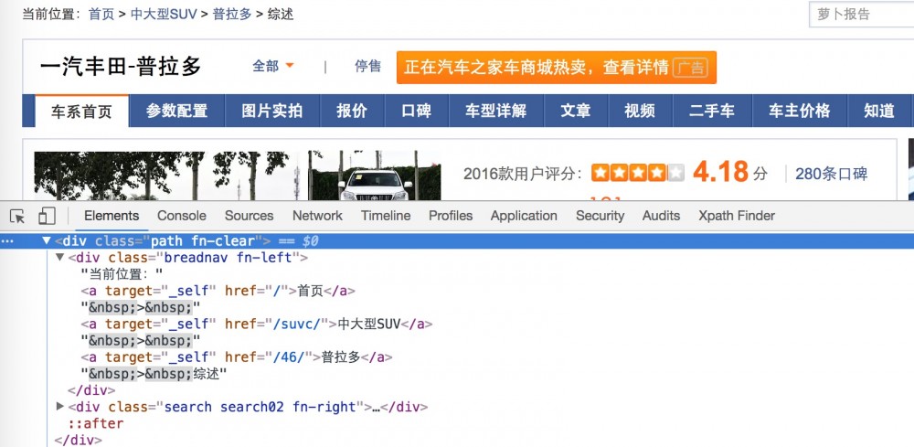Select the 车系首页 nav tab
Viewport: 914px width, 447px height.
pyautogui.click(x=81, y=111)
